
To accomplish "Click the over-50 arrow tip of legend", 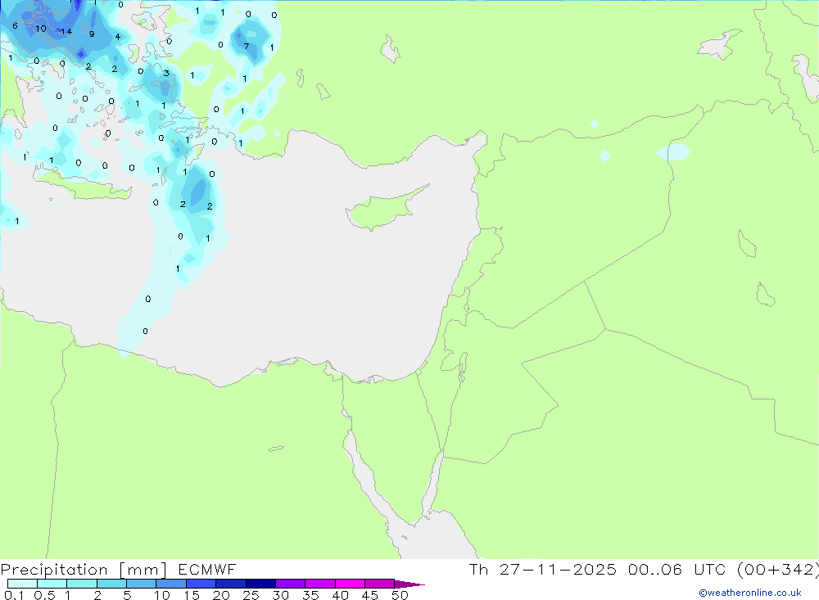I will (409, 584).
